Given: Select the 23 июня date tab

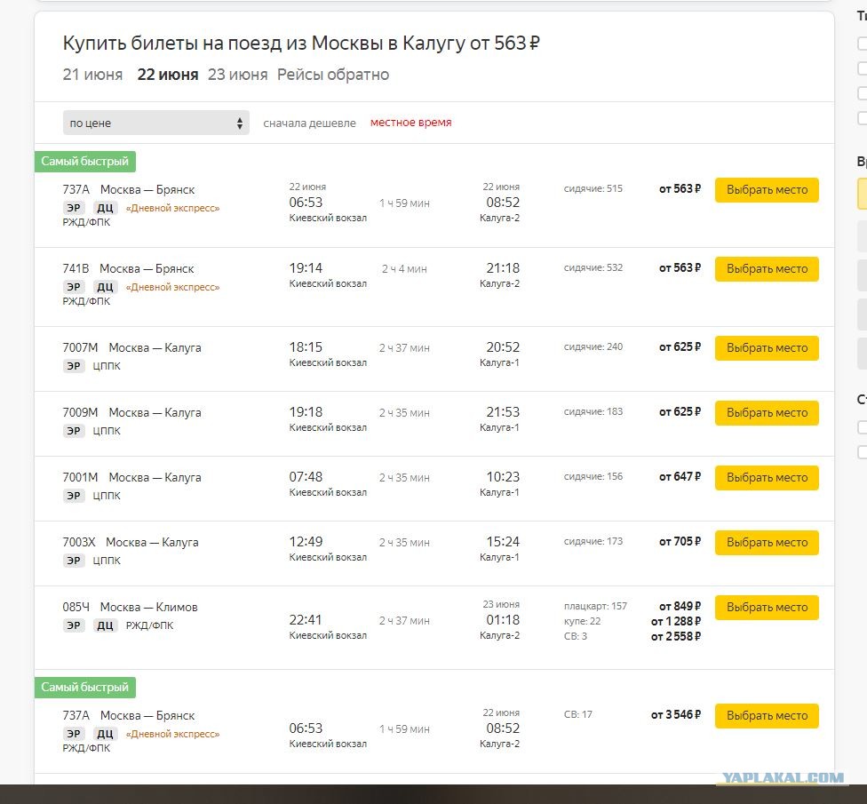Looking at the screenshot, I should (238, 75).
